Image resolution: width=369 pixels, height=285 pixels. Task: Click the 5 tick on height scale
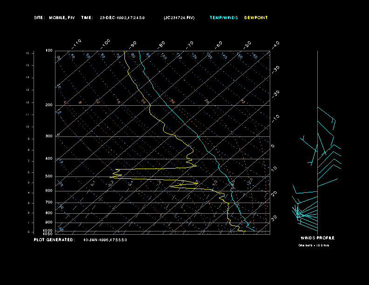[x=28, y=183]
